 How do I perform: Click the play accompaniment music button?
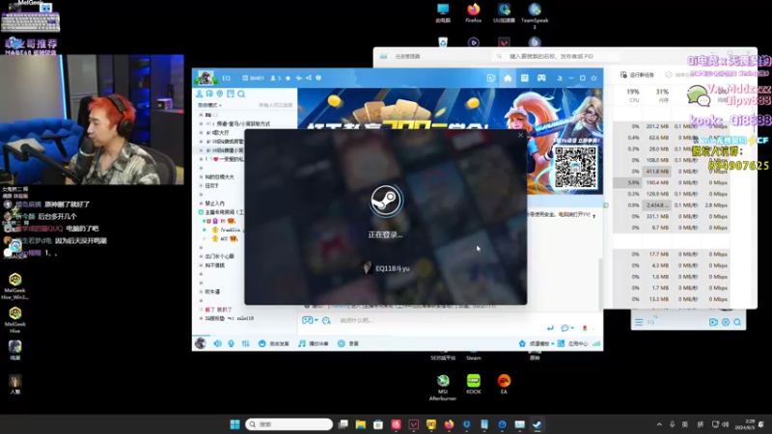click(313, 343)
